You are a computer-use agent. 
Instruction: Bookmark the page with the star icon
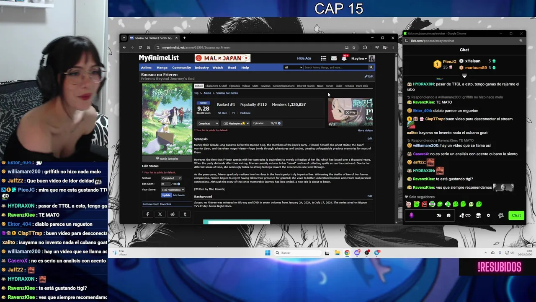pyautogui.click(x=354, y=47)
